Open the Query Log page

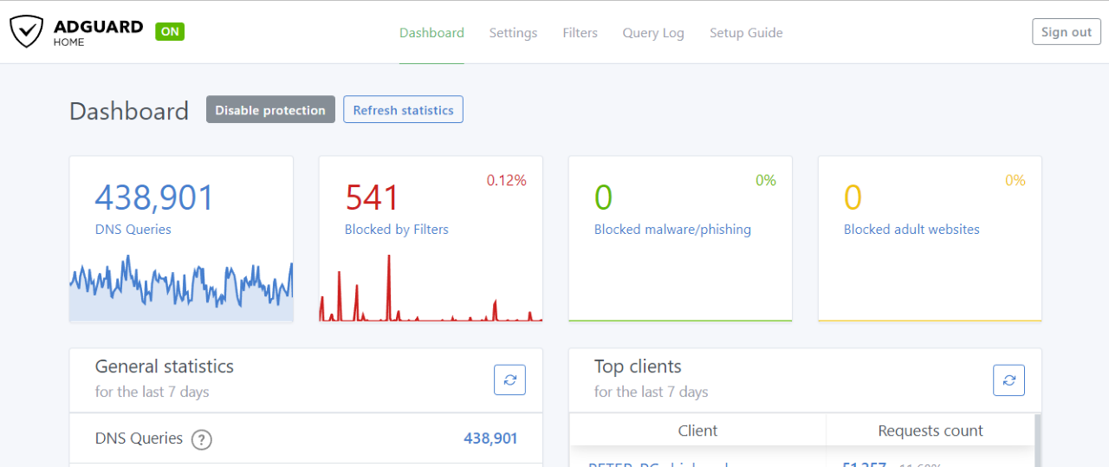pyautogui.click(x=653, y=33)
